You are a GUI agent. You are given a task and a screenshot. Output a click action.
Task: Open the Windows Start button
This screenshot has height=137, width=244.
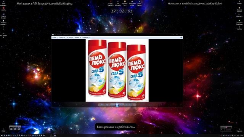pos(2,135)
